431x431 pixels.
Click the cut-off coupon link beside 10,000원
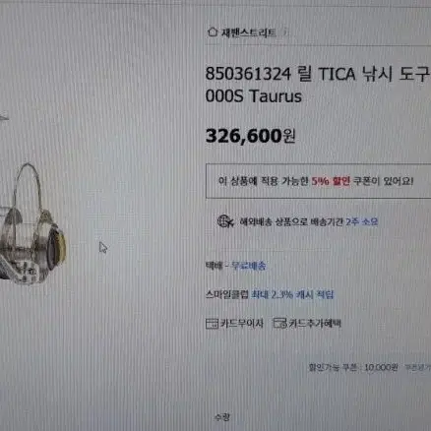(417, 368)
